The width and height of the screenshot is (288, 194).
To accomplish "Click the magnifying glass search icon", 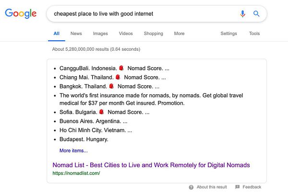I will [x=256, y=14].
